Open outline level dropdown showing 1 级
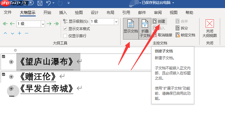The image size is (225, 138). pos(43,24)
